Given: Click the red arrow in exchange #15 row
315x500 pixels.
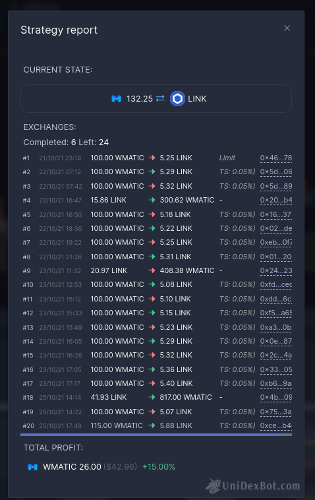Looking at the screenshot, I should (152, 355).
